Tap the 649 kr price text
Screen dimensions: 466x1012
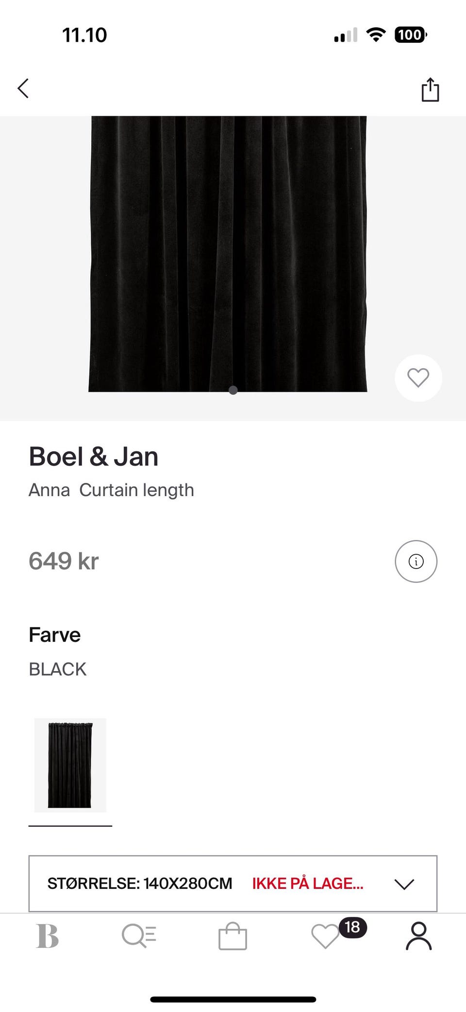pyautogui.click(x=64, y=561)
